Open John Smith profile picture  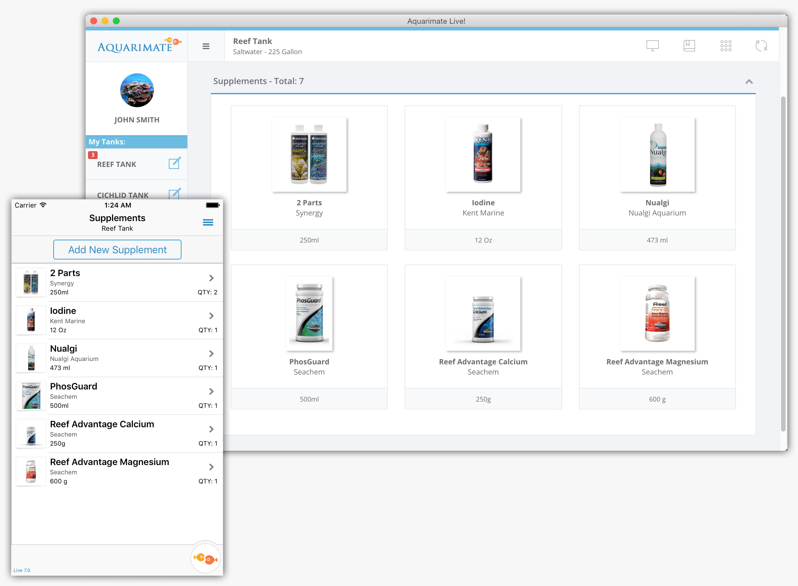137,90
